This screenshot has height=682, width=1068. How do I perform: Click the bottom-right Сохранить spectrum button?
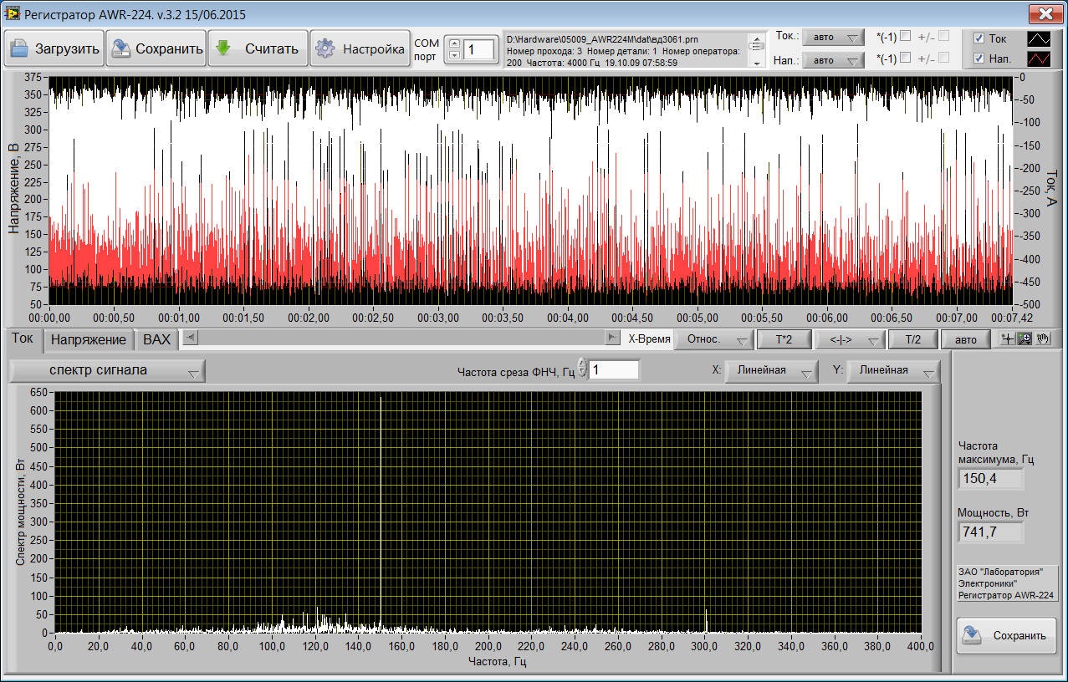tap(1006, 635)
